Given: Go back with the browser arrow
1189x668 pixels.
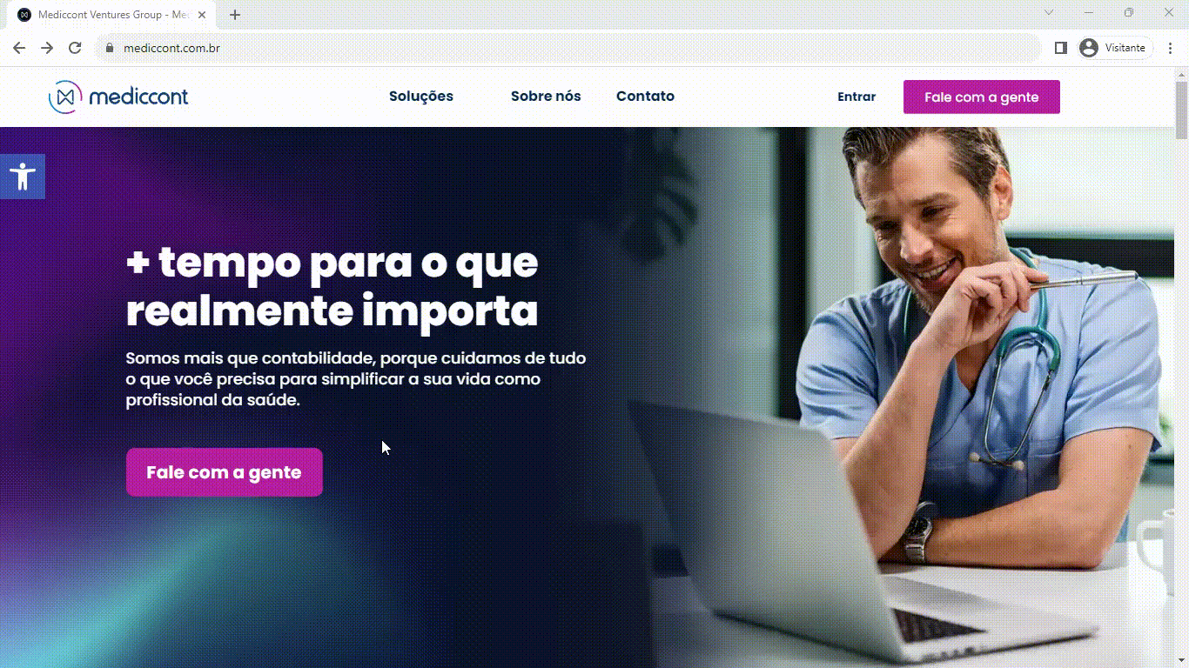Looking at the screenshot, I should pyautogui.click(x=19, y=48).
